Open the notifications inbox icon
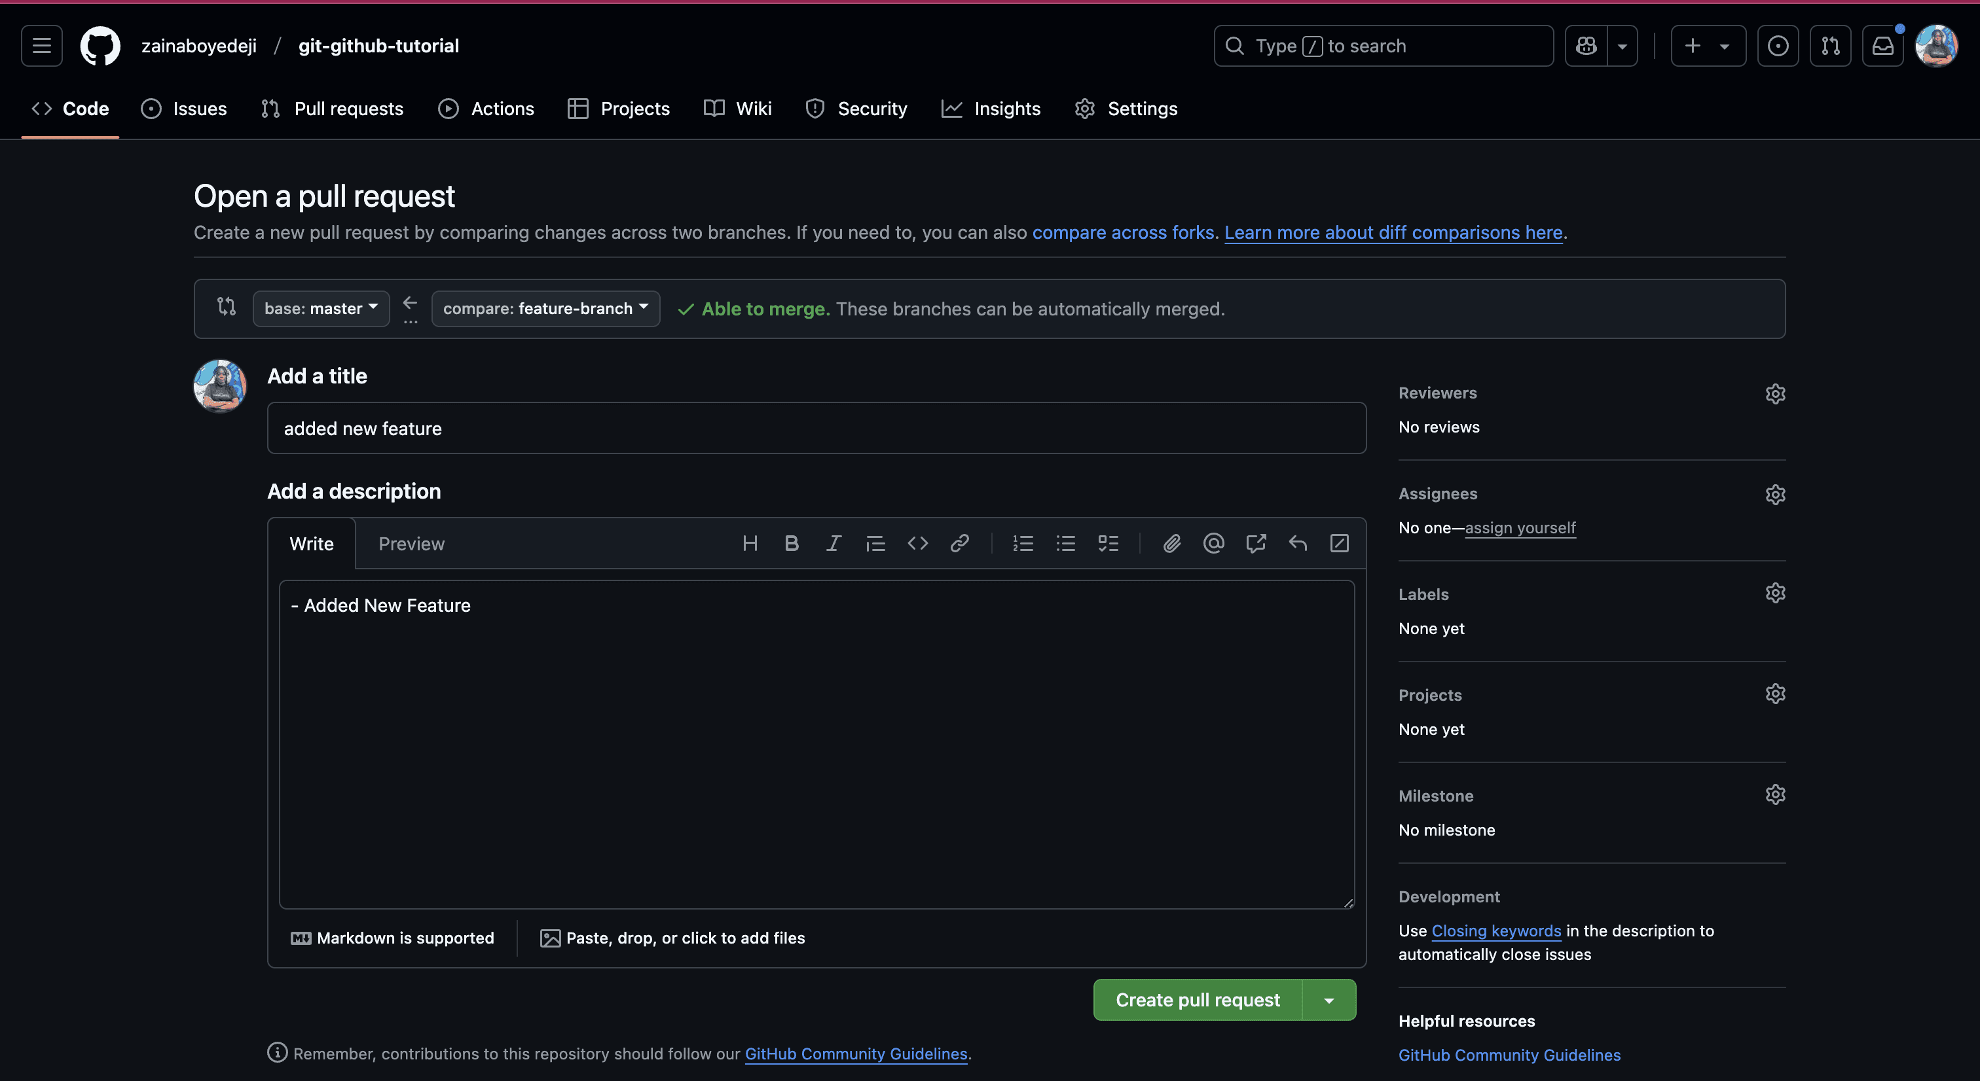 tap(1882, 46)
